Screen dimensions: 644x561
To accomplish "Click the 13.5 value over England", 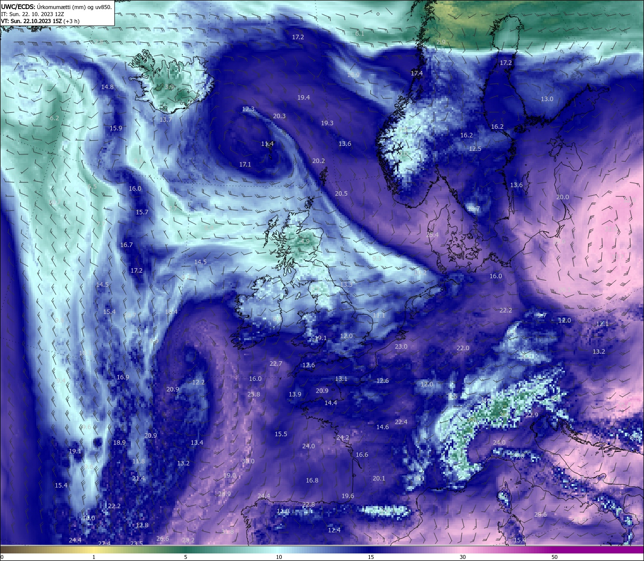I will 346,285.
